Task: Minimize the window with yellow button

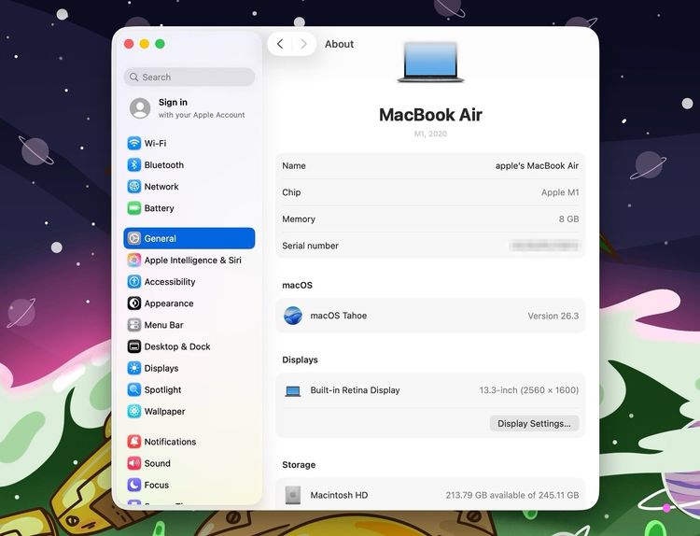Action: click(x=144, y=44)
